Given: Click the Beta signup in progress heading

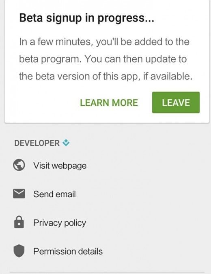Looking at the screenshot, I should 87,18.
